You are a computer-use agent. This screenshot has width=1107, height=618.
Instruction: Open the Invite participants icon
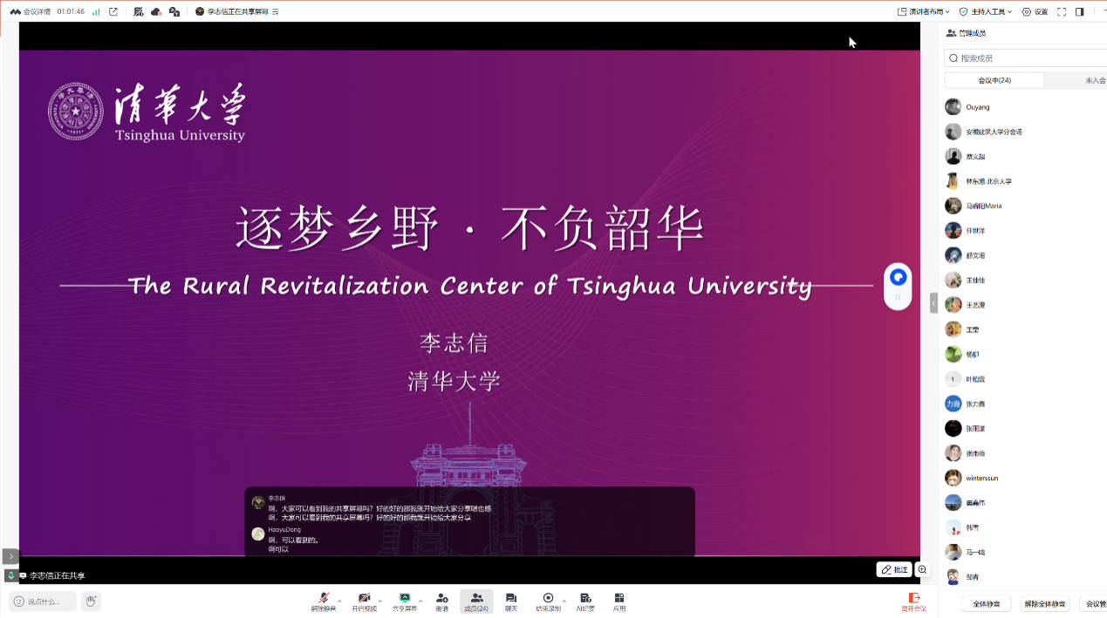[442, 601]
